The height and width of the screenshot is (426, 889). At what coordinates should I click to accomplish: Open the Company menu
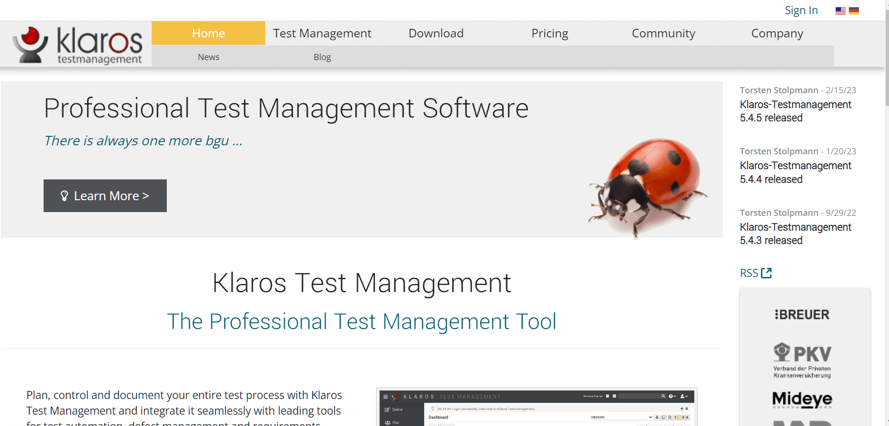tap(777, 33)
